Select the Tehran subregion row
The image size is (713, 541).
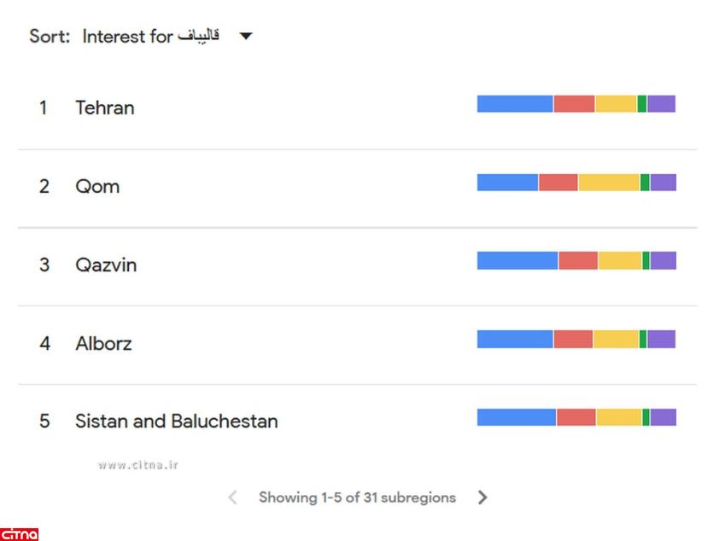pos(104,108)
